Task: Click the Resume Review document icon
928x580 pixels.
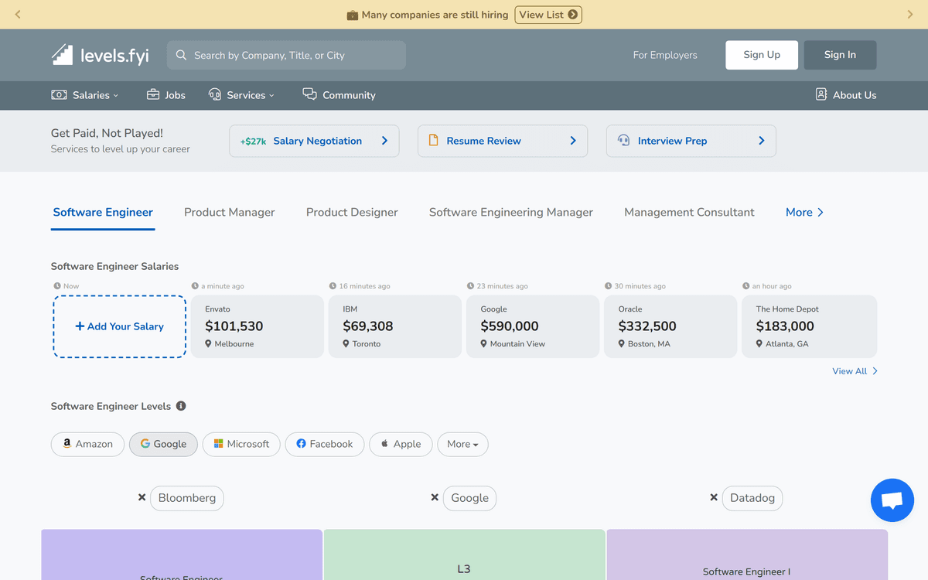Action: point(433,141)
